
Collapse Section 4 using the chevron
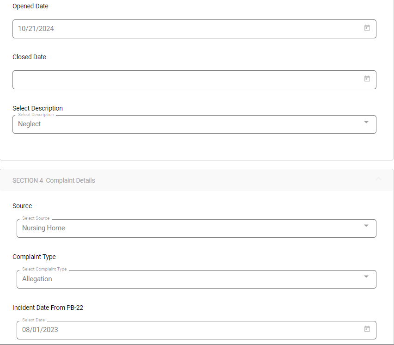[379, 179]
